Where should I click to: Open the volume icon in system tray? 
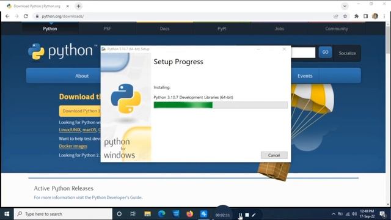(354, 214)
